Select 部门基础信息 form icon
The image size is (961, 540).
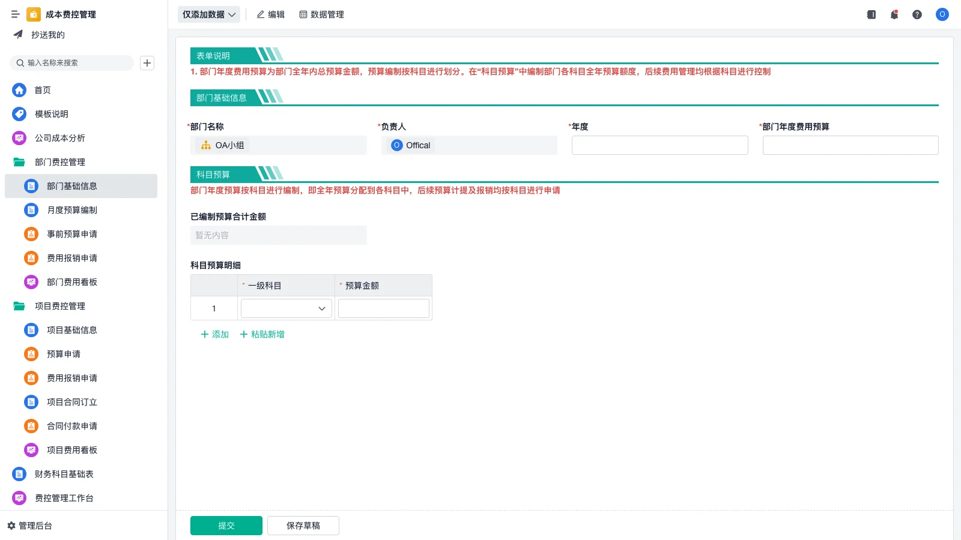[x=31, y=186]
